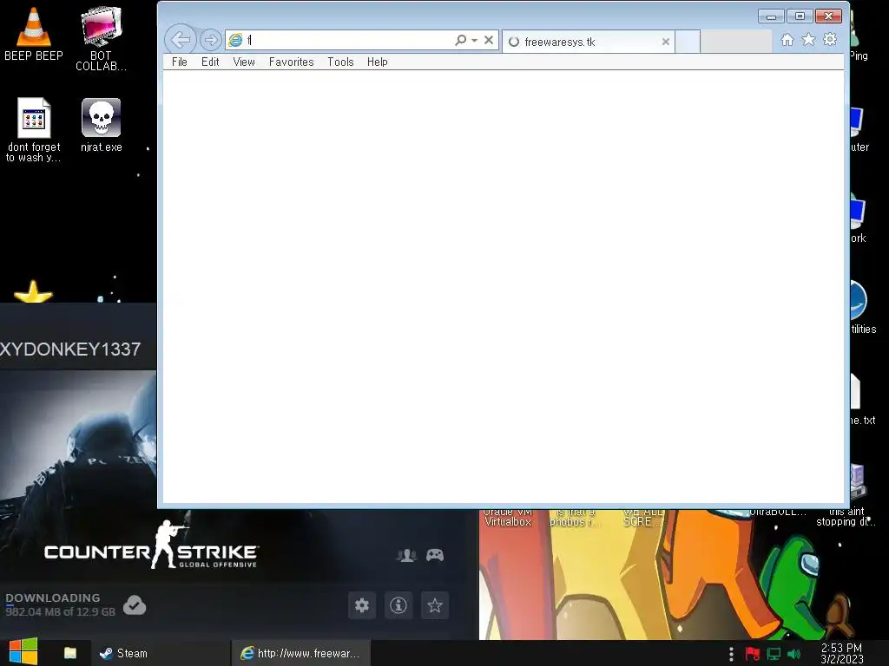Show hidden tray icons with the dots
The width and height of the screenshot is (889, 666).
(x=731, y=654)
